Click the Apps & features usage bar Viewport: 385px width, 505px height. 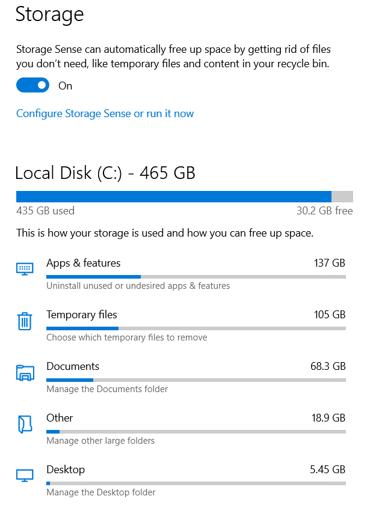pyautogui.click(x=196, y=277)
